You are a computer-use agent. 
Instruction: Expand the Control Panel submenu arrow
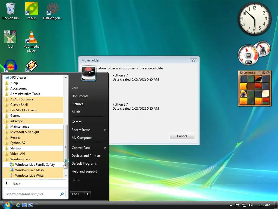[x=105, y=148]
